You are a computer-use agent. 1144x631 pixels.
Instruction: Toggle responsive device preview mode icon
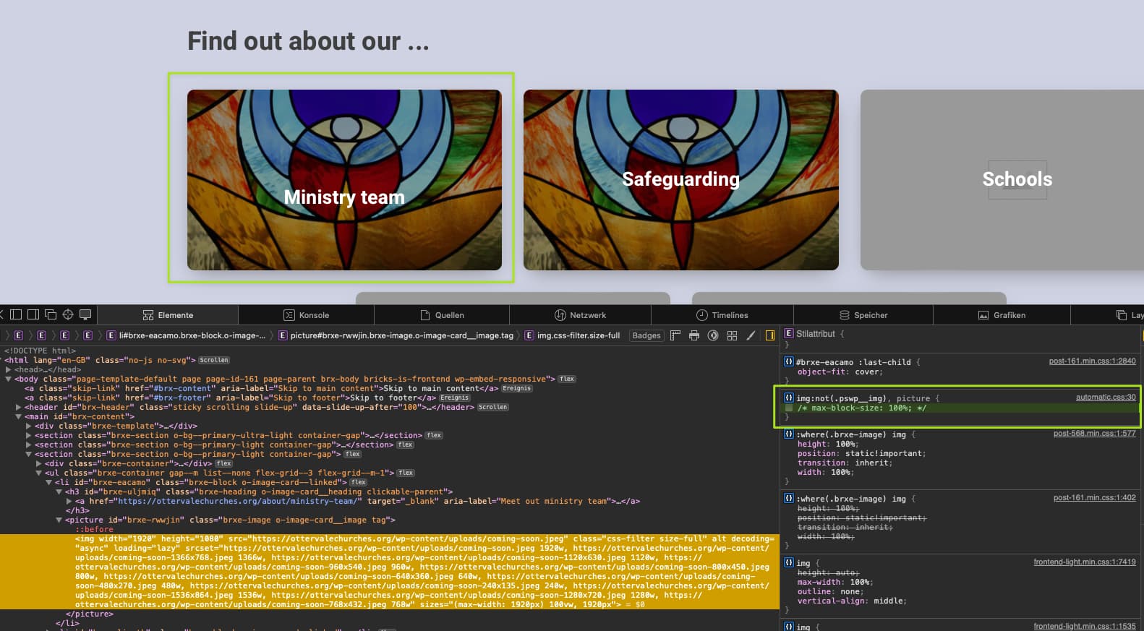(85, 314)
